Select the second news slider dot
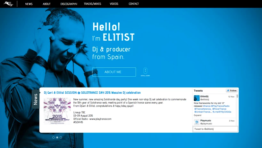 click(57, 137)
